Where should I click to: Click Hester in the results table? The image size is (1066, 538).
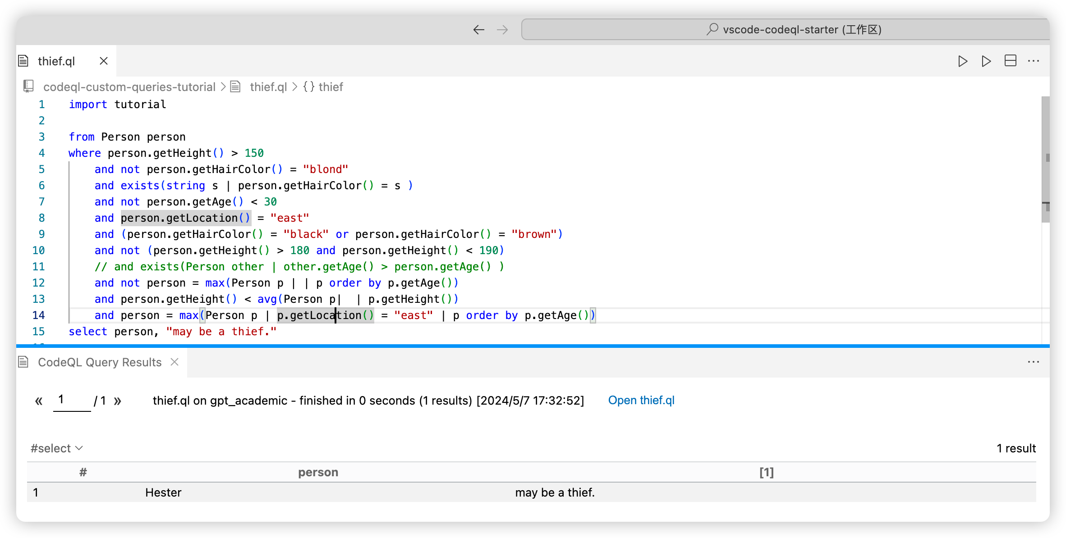163,492
